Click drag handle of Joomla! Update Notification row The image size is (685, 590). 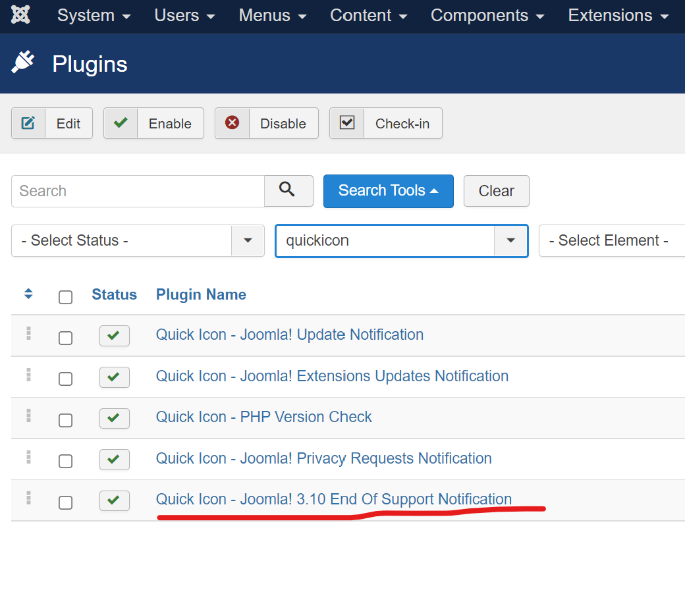pyautogui.click(x=29, y=333)
